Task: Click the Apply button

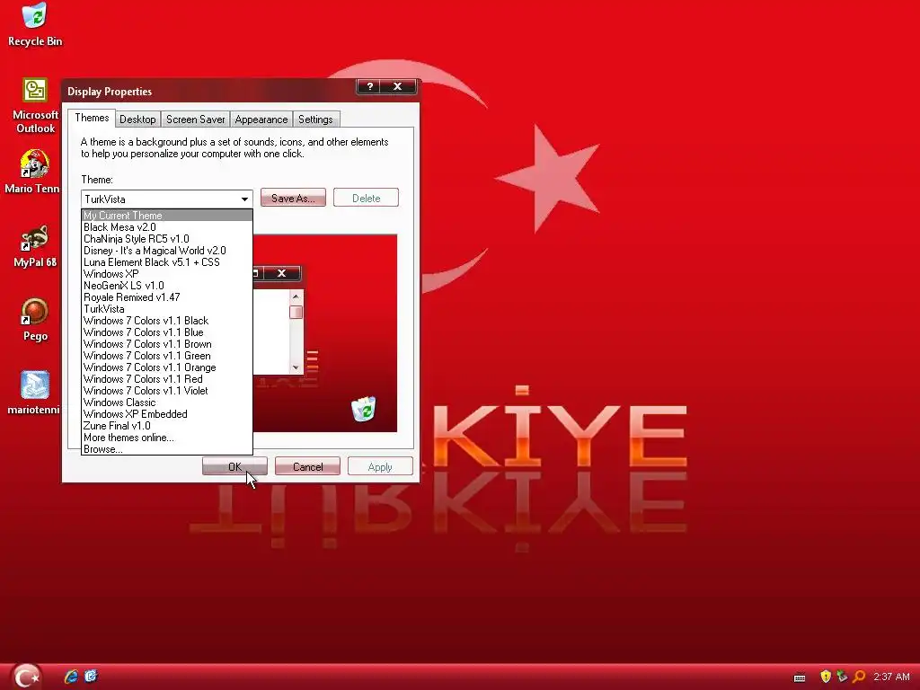Action: [380, 467]
